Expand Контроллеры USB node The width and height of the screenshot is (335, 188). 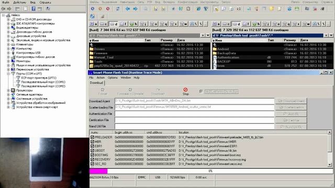point(8,53)
